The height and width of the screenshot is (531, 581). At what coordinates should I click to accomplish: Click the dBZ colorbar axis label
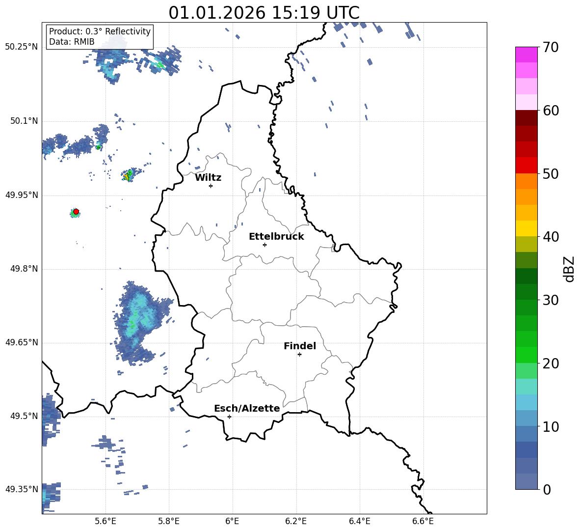click(568, 269)
